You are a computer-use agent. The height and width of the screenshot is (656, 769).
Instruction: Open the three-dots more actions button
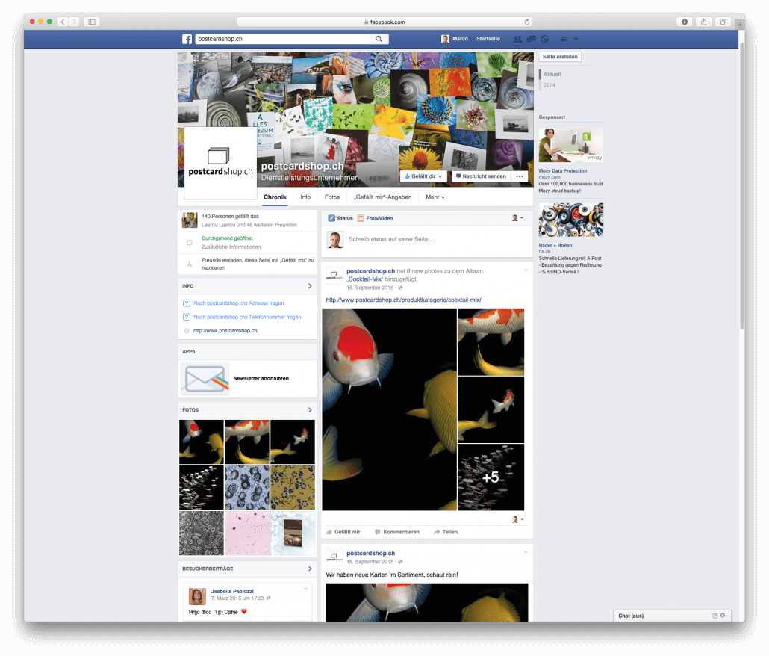[520, 176]
